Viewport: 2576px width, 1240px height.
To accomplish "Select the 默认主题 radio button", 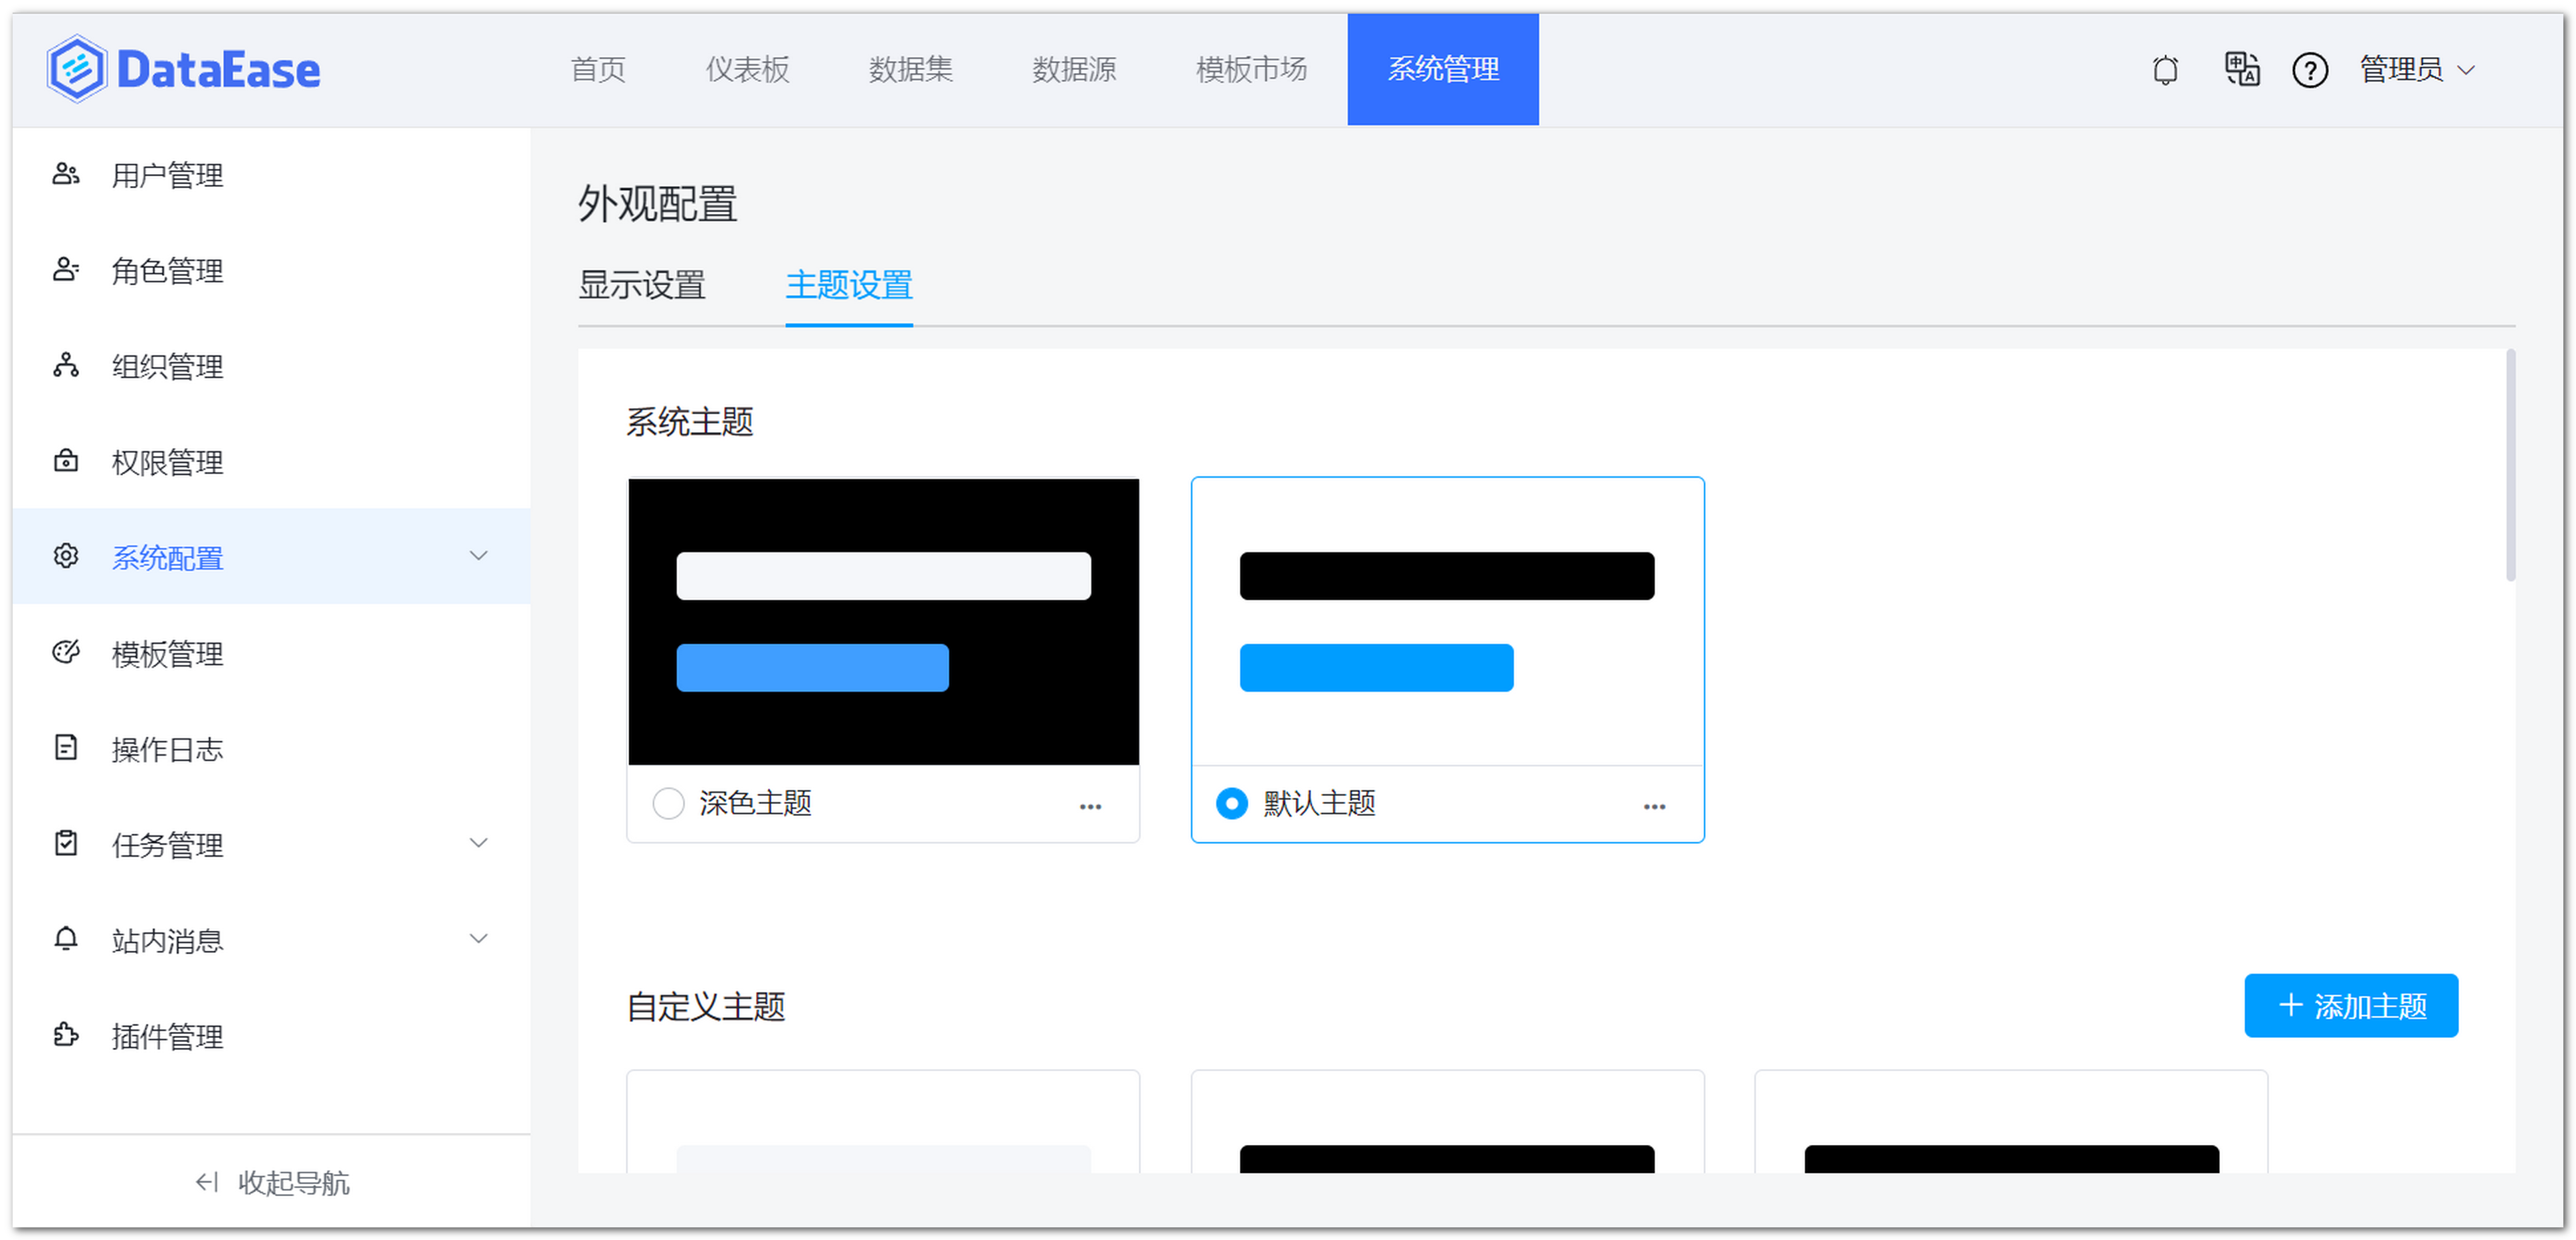I will (1231, 803).
